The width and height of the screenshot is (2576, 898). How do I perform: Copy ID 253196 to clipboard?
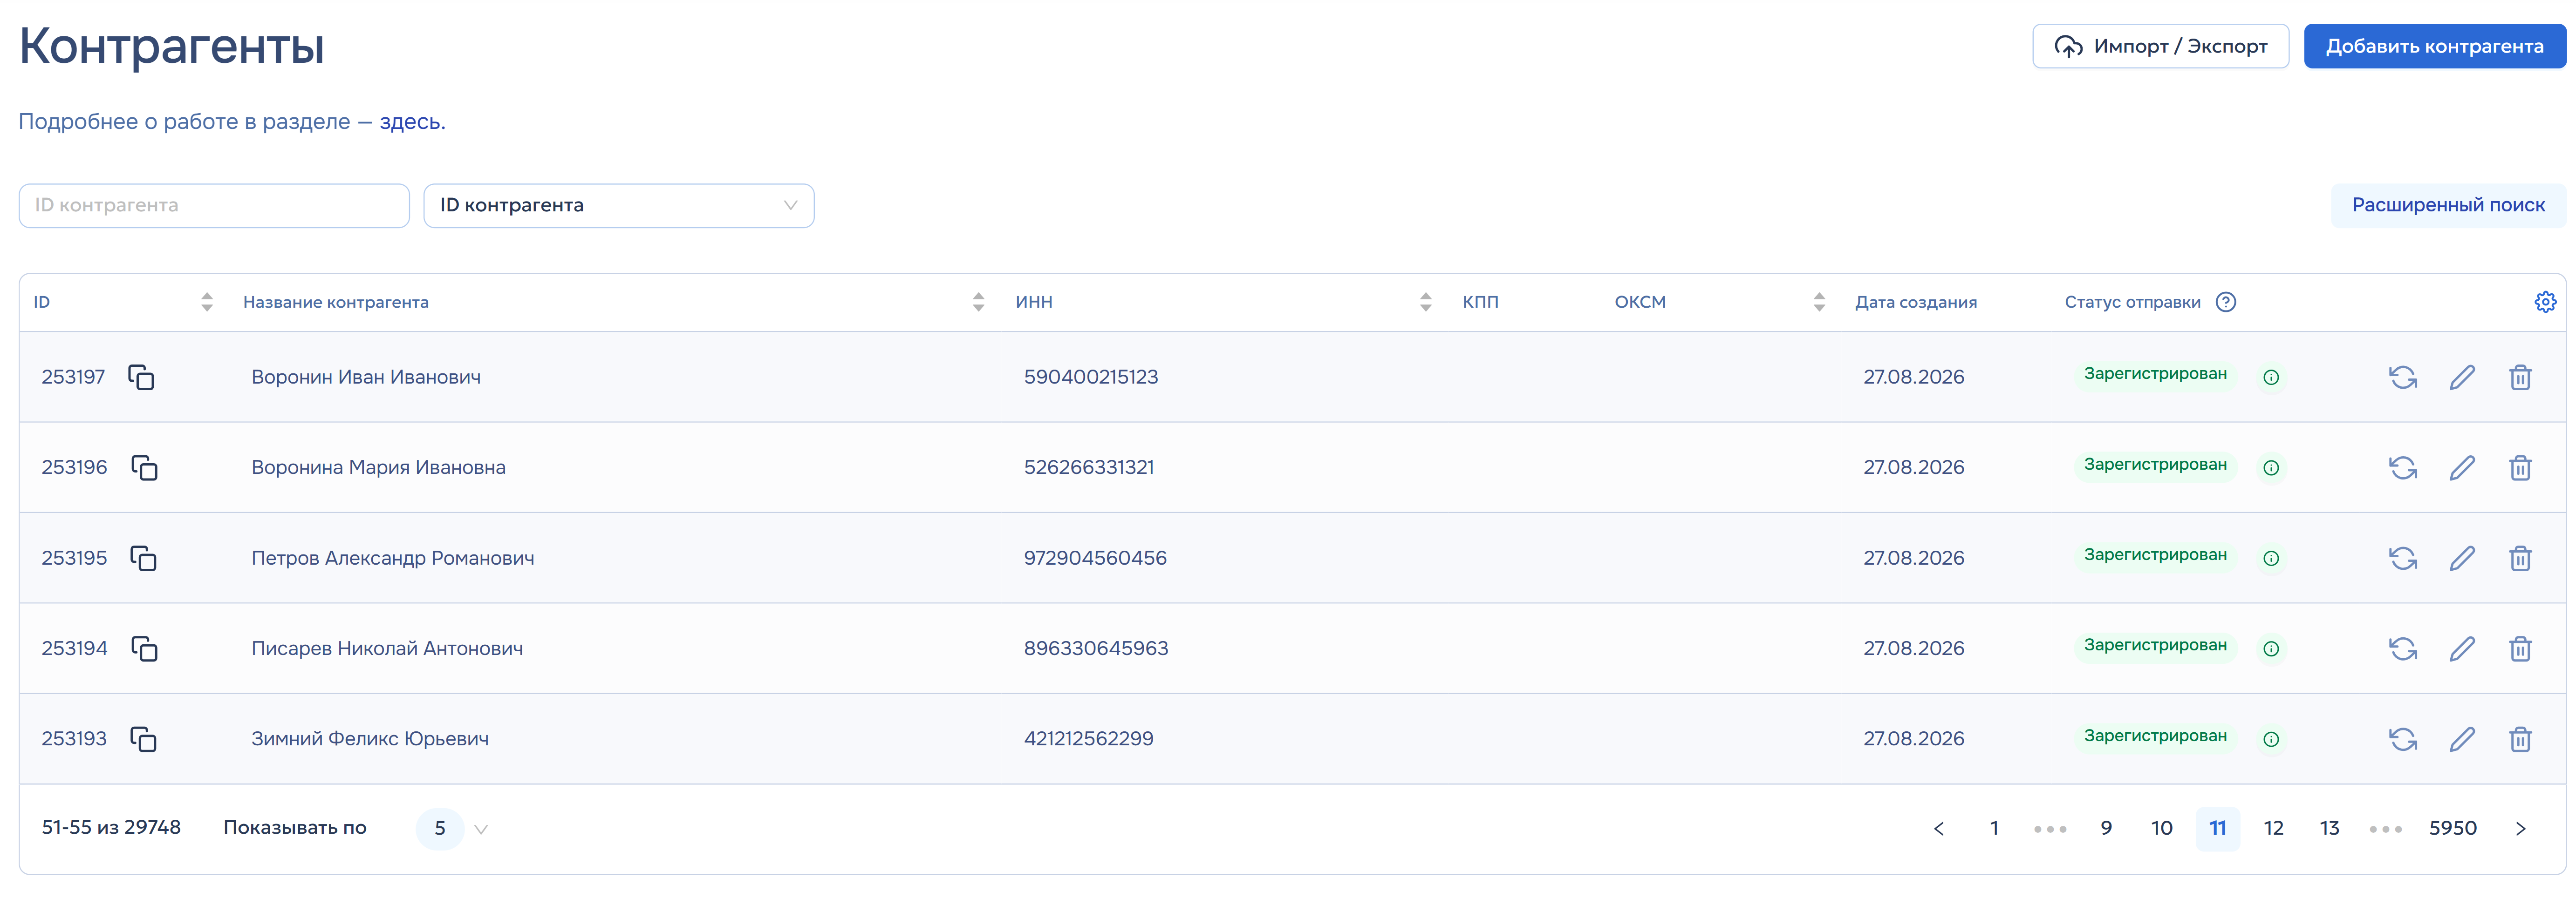click(x=145, y=467)
